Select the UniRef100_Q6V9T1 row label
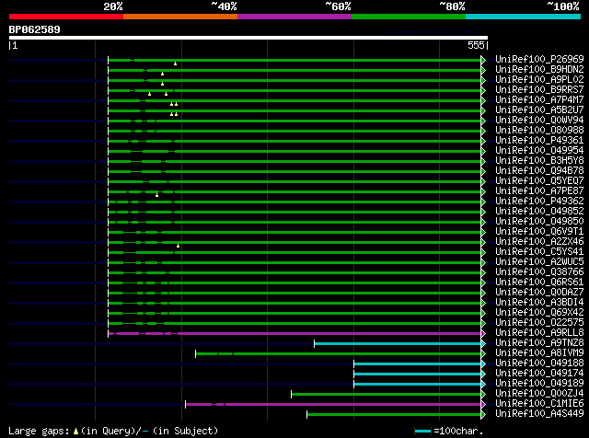This screenshot has height=438, width=589. 539,232
